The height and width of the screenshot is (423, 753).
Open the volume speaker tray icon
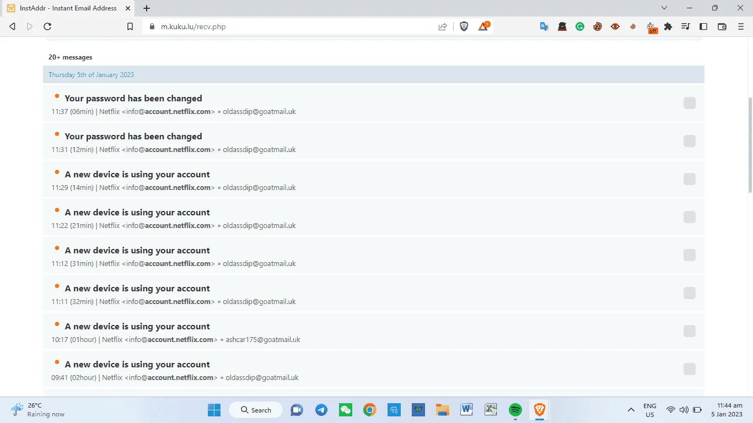(x=684, y=410)
